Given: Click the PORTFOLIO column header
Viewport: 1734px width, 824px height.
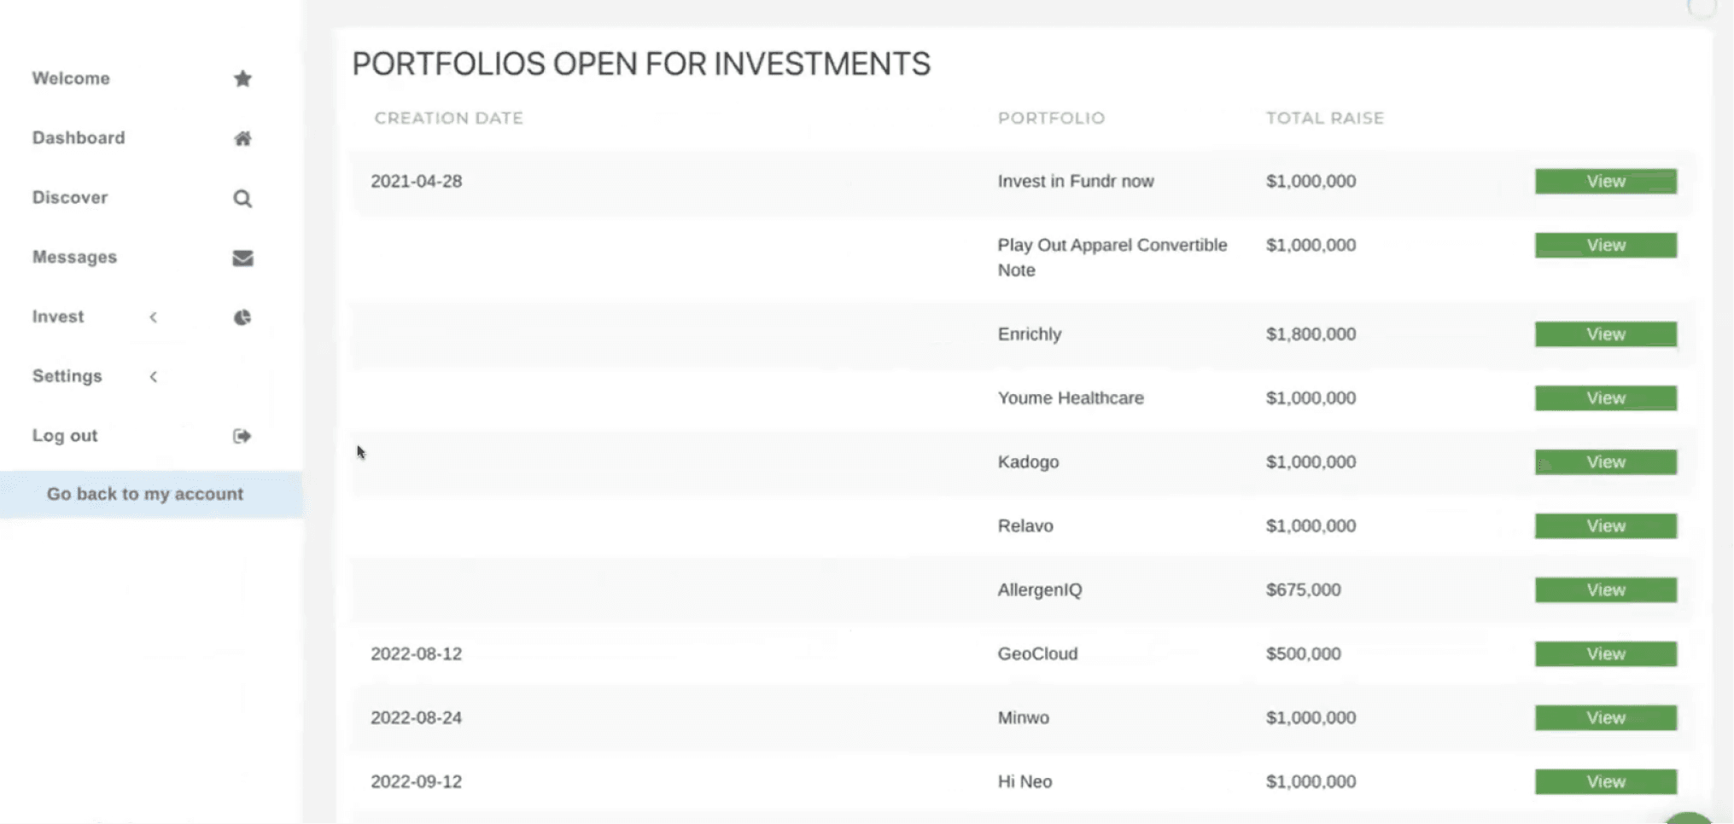Looking at the screenshot, I should (1051, 118).
